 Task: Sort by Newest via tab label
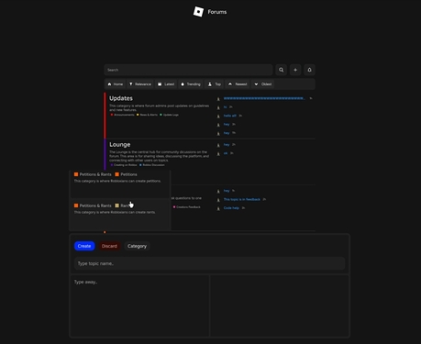pos(241,84)
